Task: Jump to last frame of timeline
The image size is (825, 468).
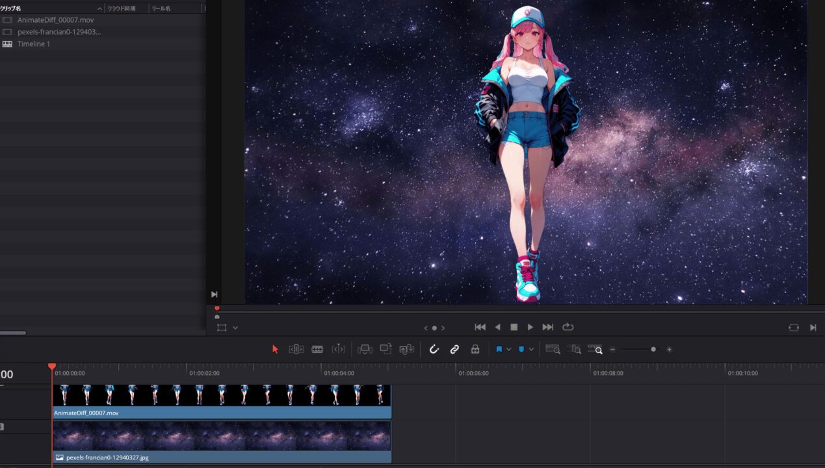Action: point(548,327)
